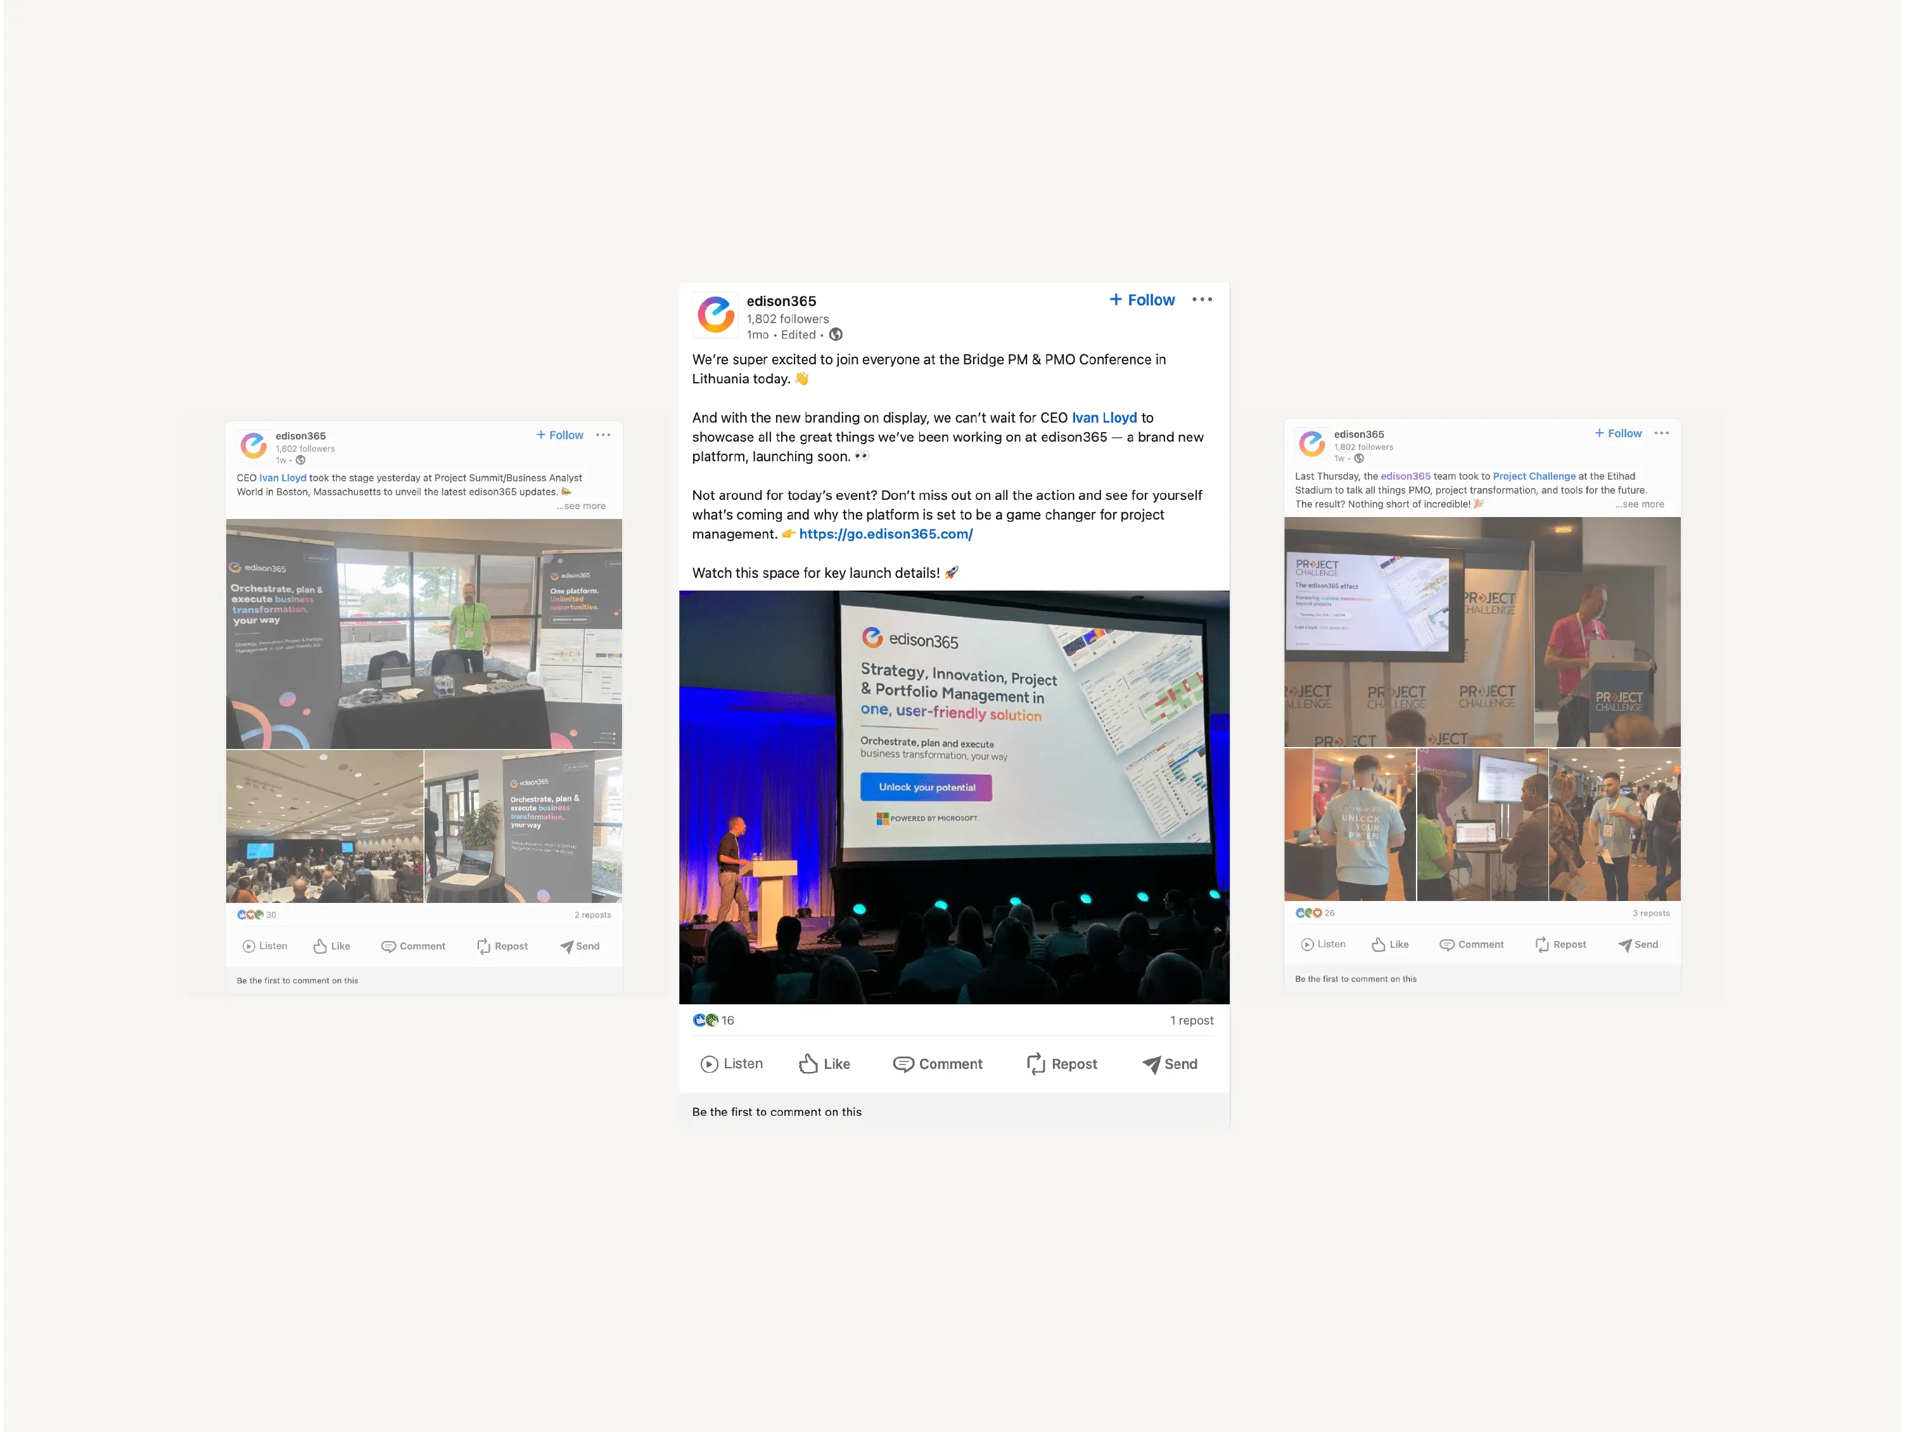
Task: Open three-dot menu on Etihad Stadium post
Action: [1661, 433]
